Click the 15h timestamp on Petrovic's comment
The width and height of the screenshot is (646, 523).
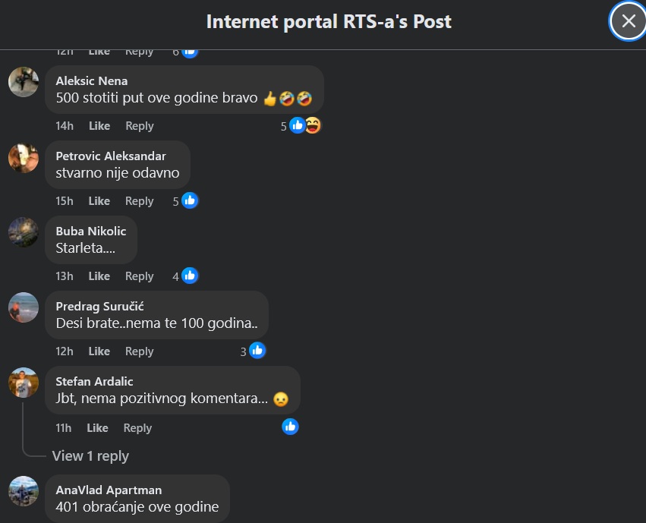pos(65,201)
